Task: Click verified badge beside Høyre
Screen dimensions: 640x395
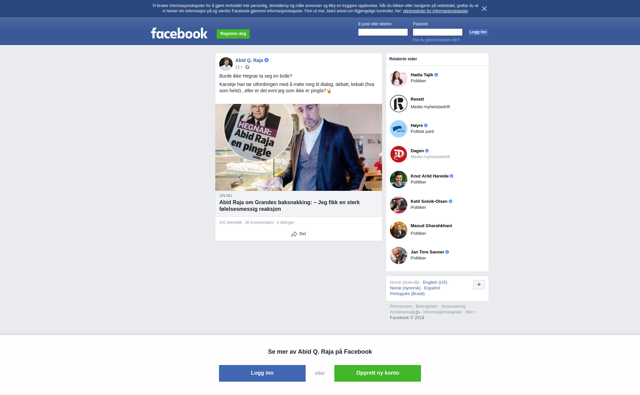Action: tap(426, 126)
